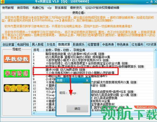Viewport: 157px width, 122px height.
Task: Switch to the 中医养身 tab
Action: 108,45
